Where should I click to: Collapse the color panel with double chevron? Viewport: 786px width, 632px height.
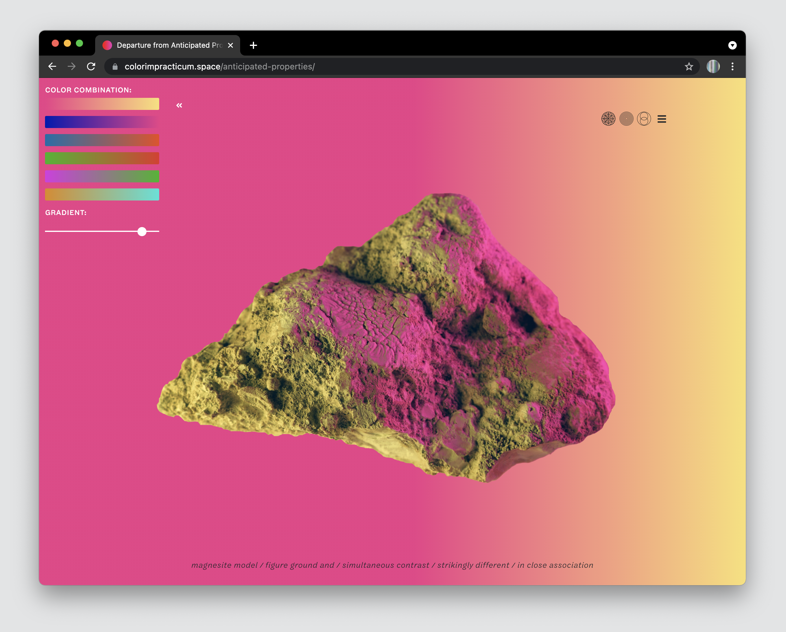179,105
